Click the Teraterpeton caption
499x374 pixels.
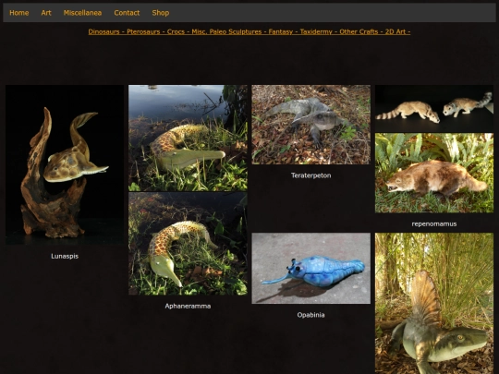(310, 175)
